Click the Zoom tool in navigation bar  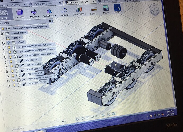[x=93, y=117]
